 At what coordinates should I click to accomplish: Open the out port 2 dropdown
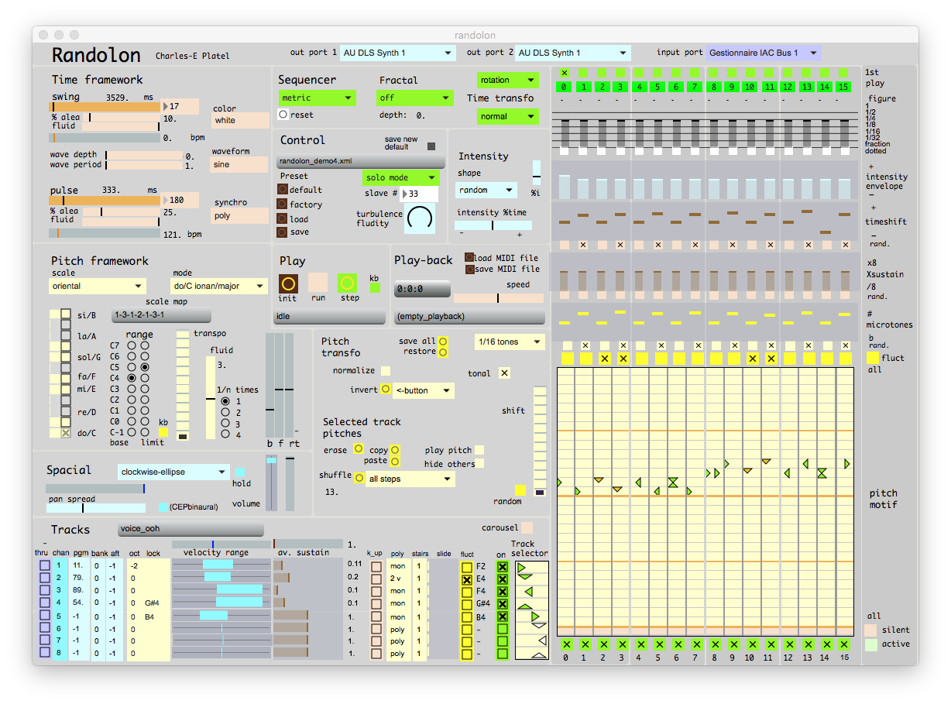[573, 53]
